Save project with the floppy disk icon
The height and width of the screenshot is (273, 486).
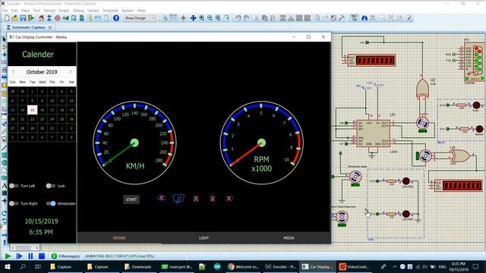pyautogui.click(x=23, y=18)
